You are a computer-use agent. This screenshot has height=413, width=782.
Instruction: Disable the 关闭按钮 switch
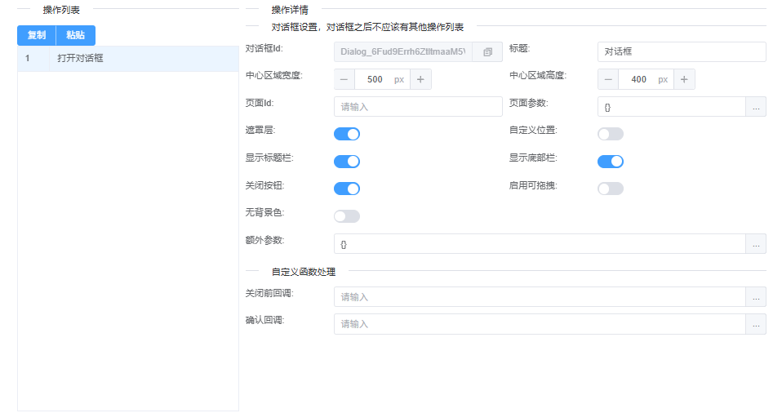point(347,189)
